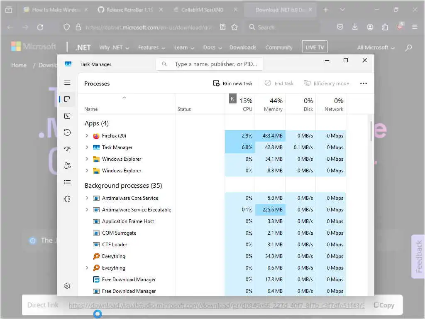Click LIVE TV button on .NET page
Viewport: 425px width, 319px height.
tap(315, 47)
